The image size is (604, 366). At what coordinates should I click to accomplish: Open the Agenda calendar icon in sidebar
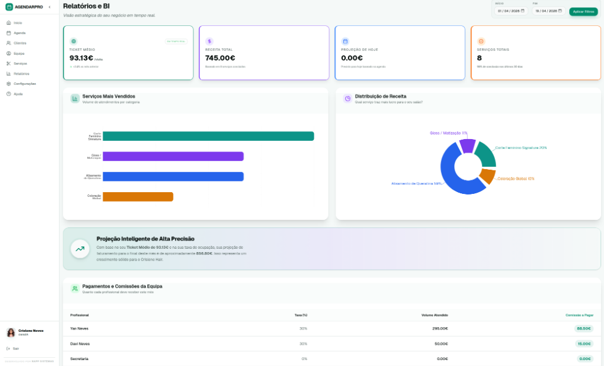click(x=8, y=33)
